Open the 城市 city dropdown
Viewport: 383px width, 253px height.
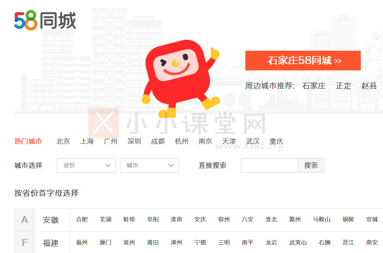point(150,165)
